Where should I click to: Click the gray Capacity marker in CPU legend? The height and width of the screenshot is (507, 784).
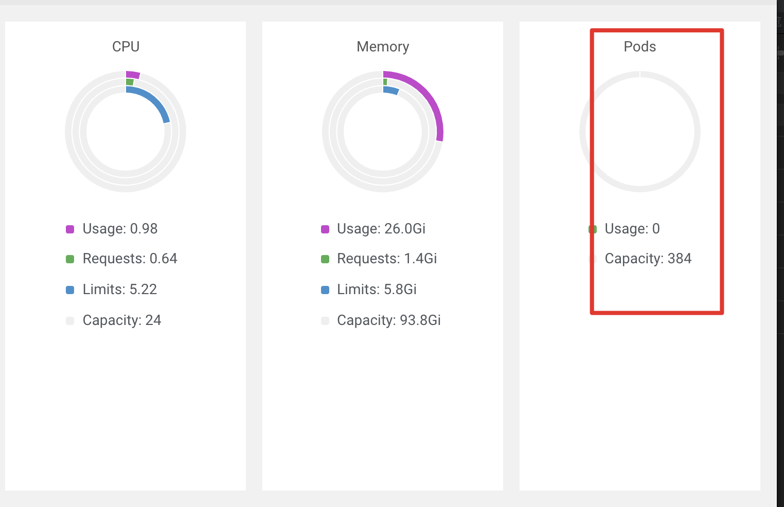(70, 320)
